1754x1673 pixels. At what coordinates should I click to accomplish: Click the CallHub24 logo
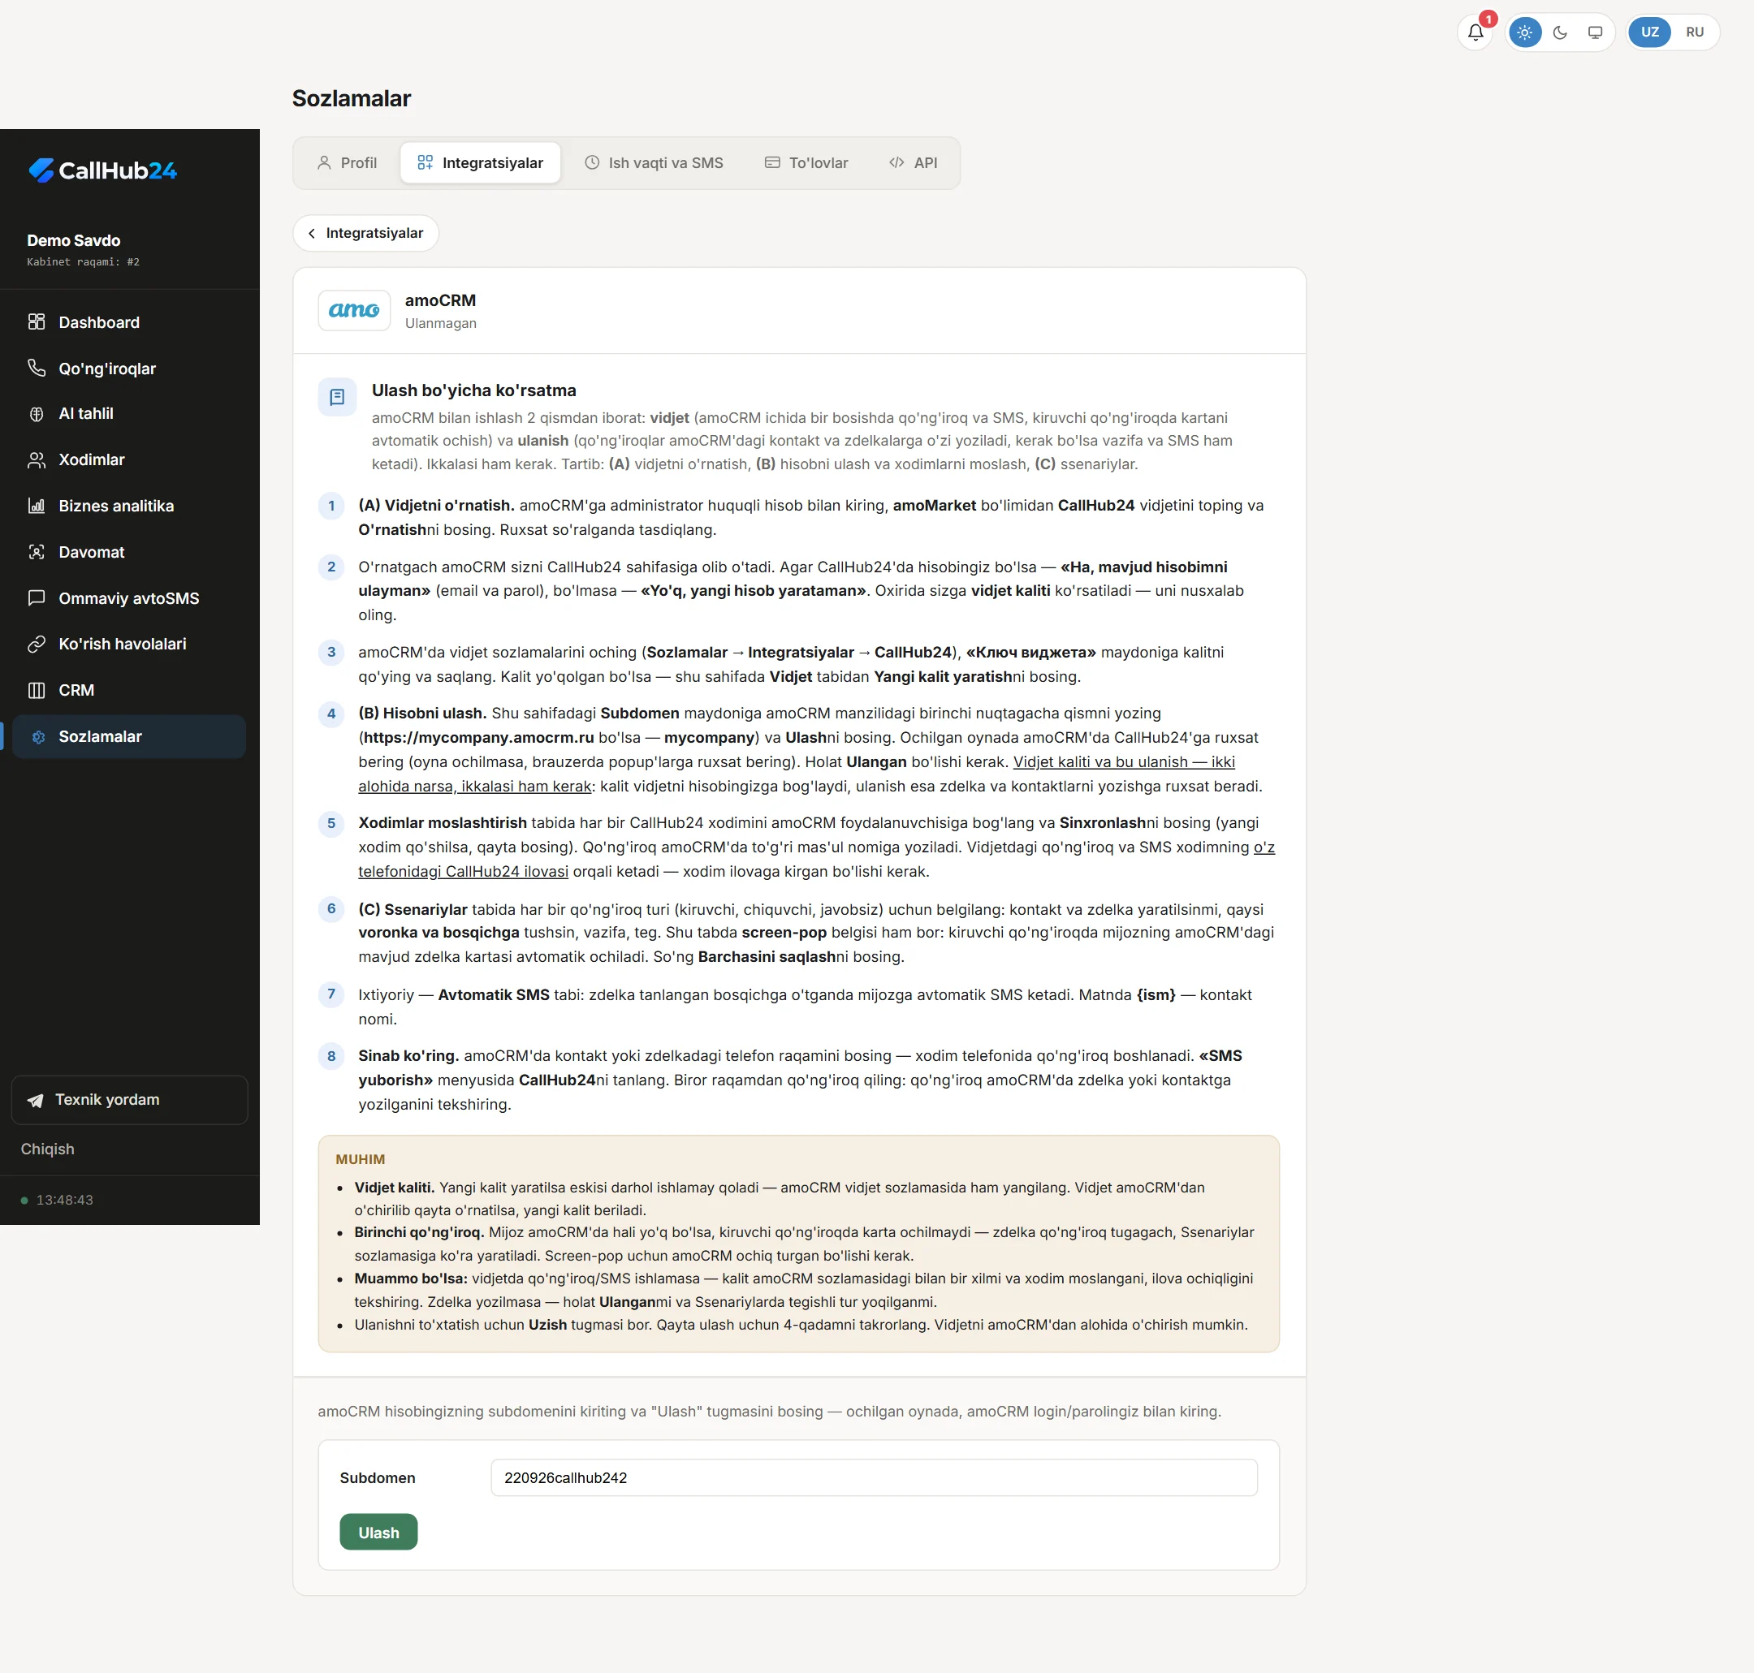click(x=102, y=170)
